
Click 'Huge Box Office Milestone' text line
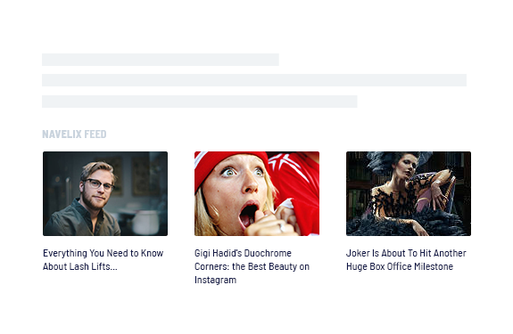[x=400, y=266]
